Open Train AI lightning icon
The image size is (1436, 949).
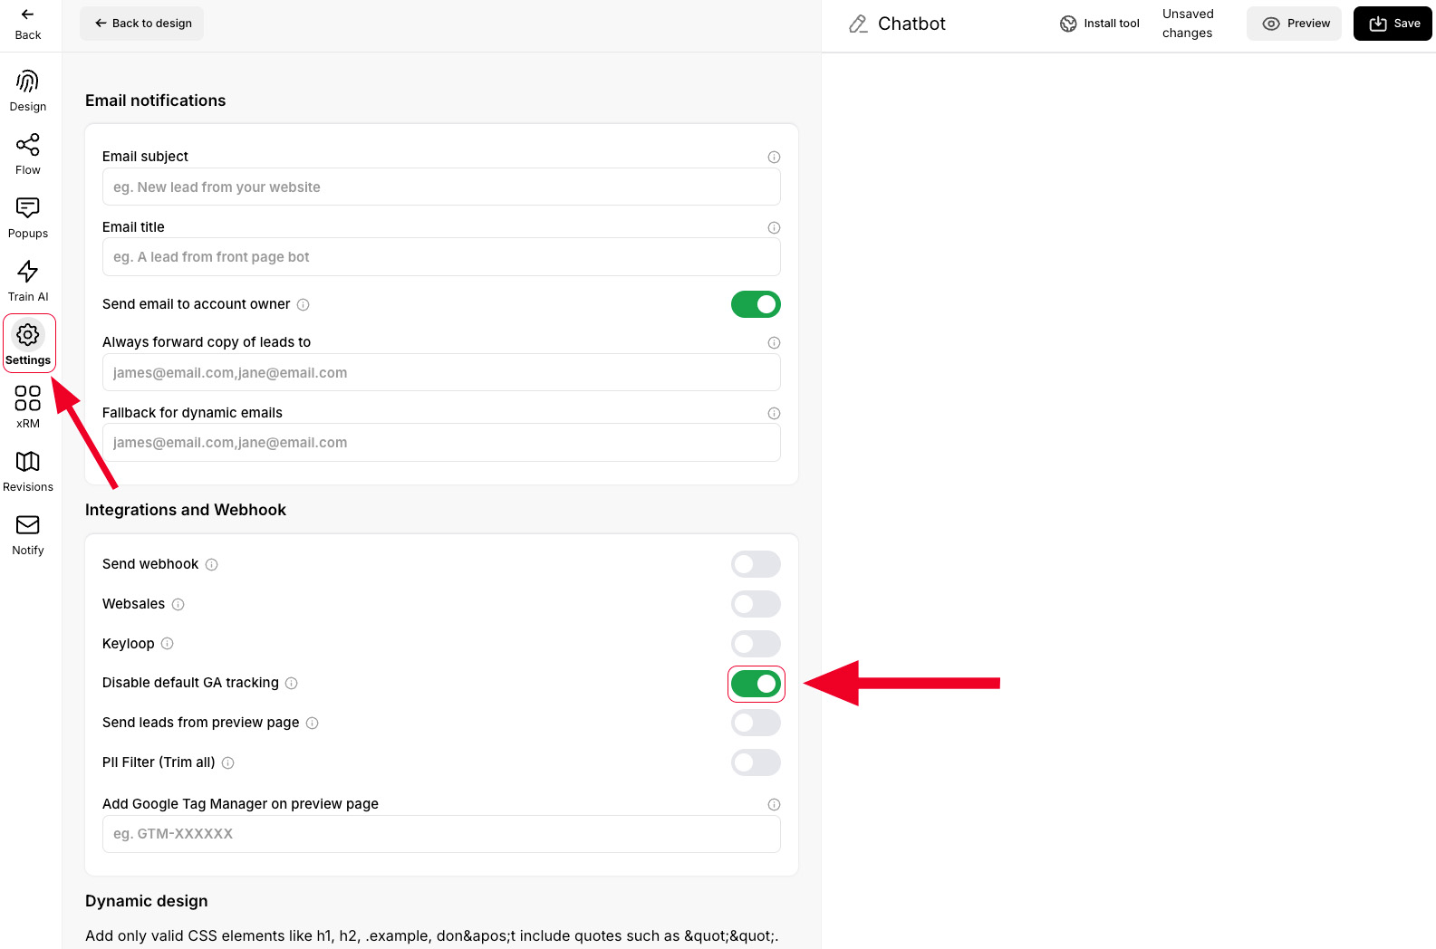pyautogui.click(x=28, y=272)
